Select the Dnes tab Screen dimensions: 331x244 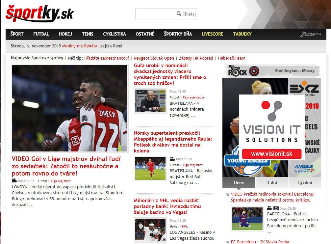click(x=239, y=182)
